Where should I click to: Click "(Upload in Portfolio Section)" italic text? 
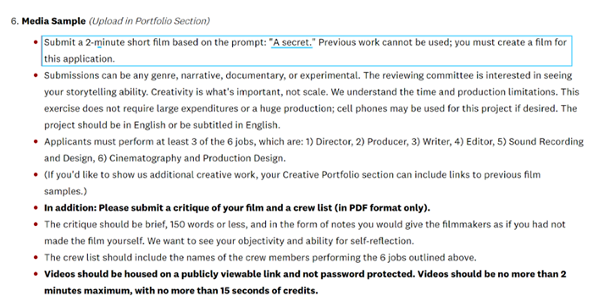coord(149,21)
